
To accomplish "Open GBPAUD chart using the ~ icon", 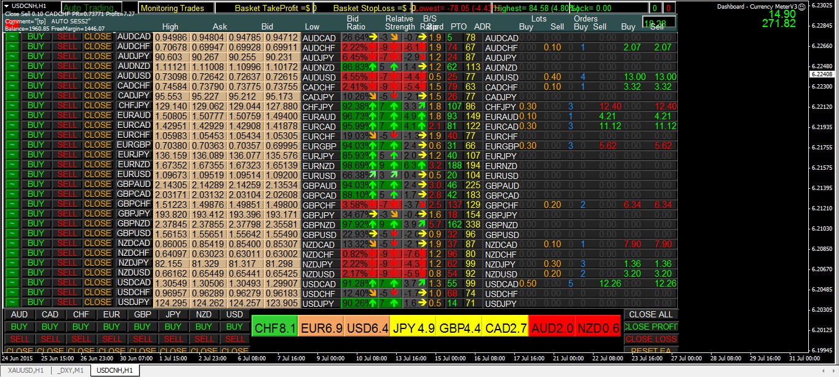I will click(12, 185).
